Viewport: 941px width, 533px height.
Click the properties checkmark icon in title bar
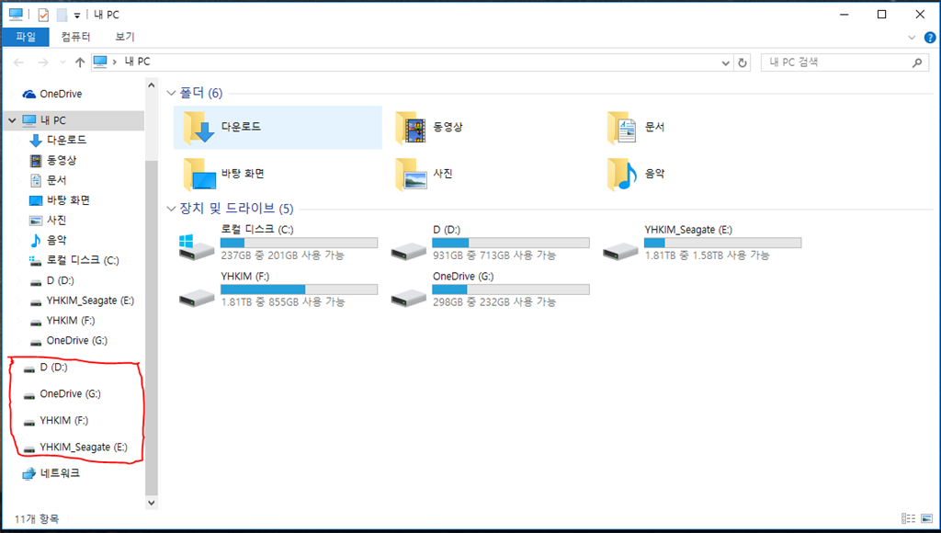tap(43, 15)
